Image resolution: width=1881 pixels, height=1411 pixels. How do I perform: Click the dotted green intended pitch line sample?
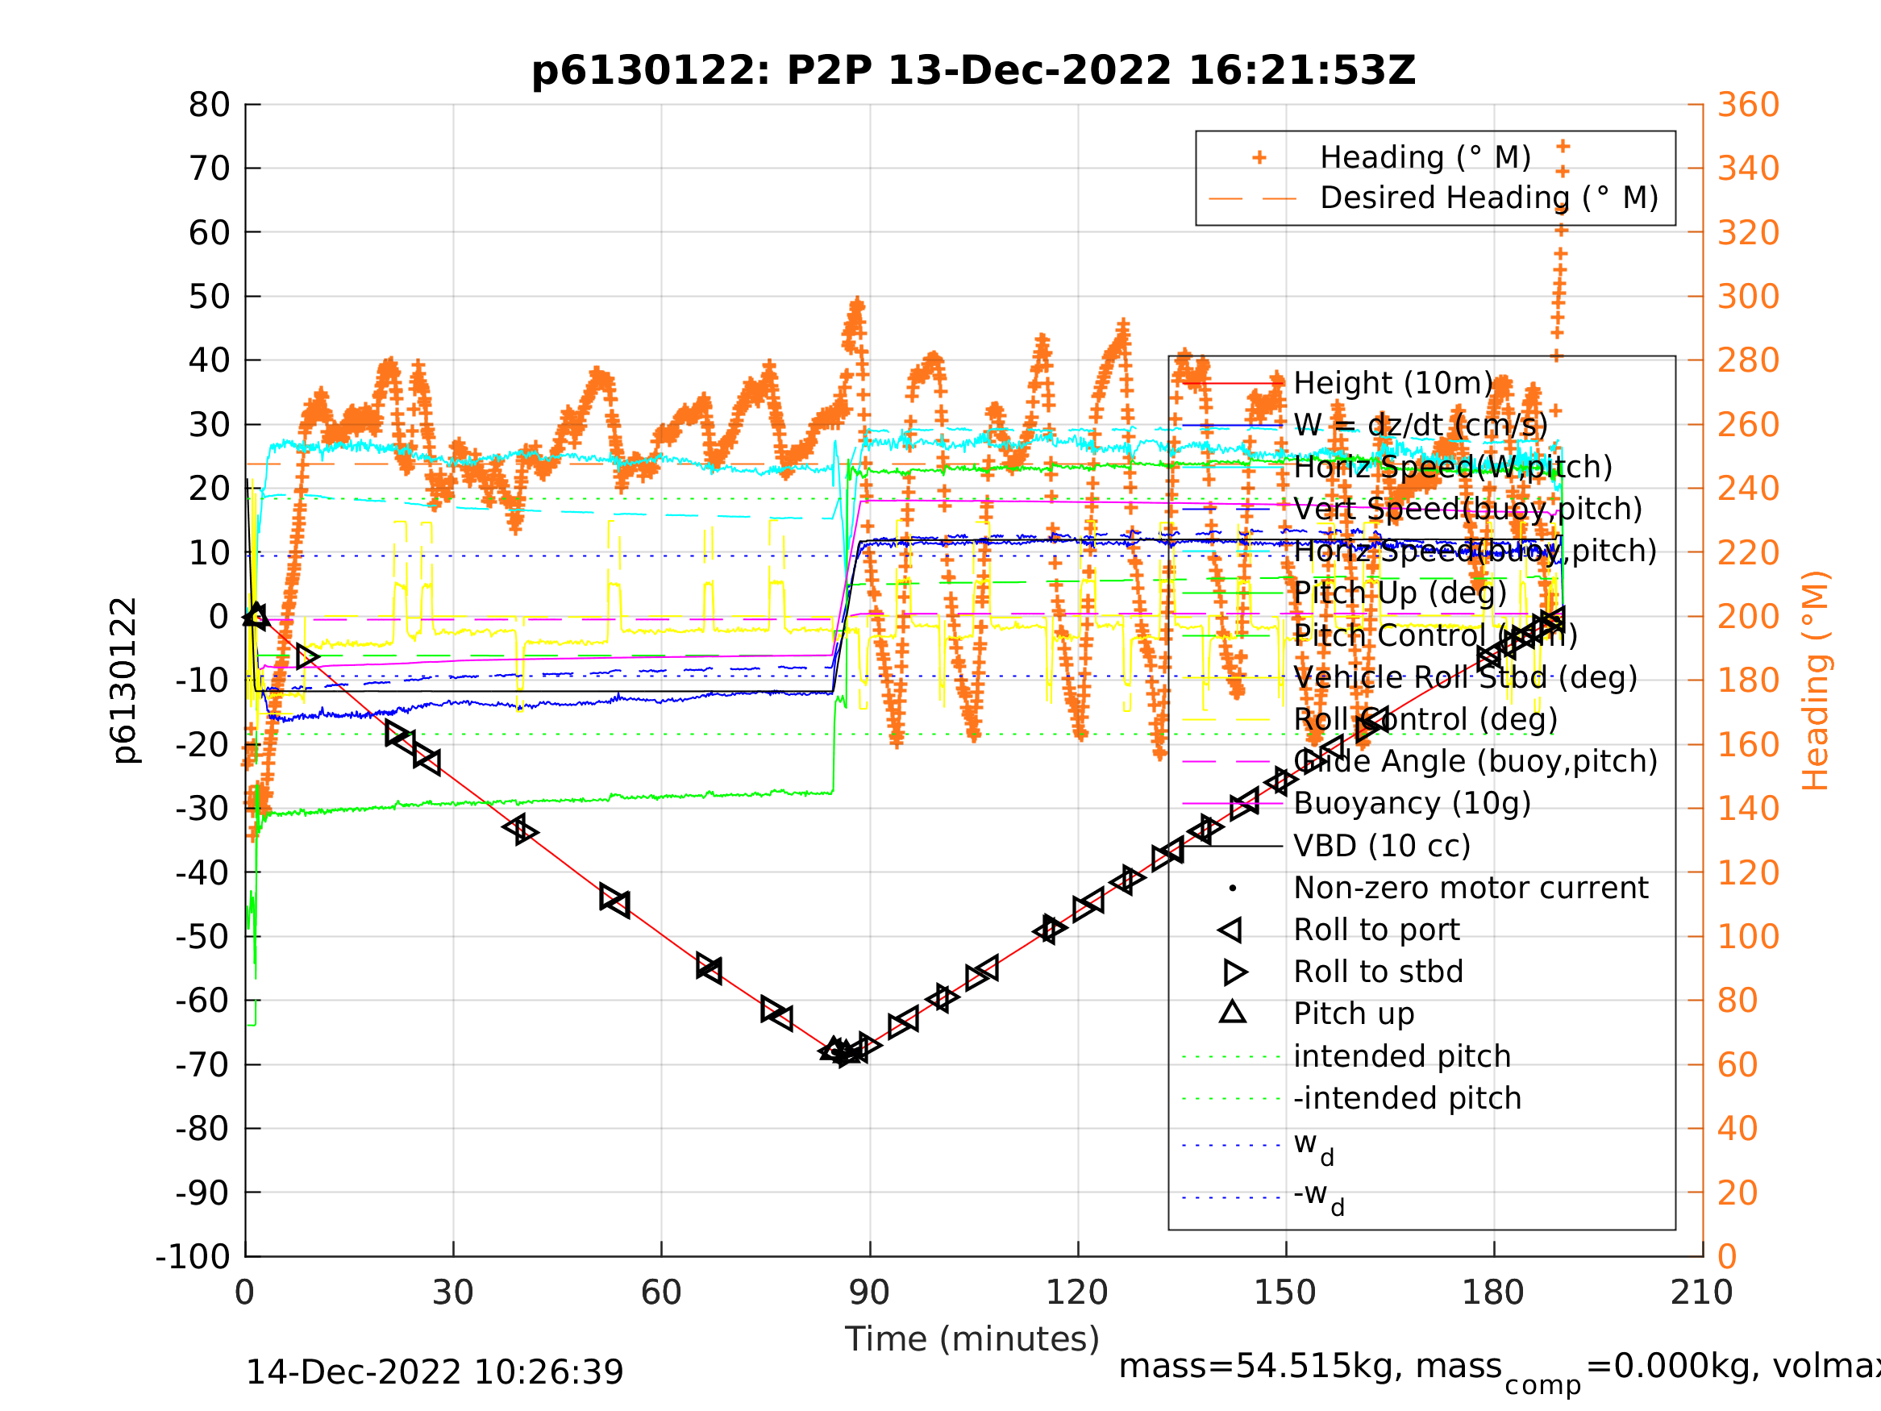[1232, 1056]
